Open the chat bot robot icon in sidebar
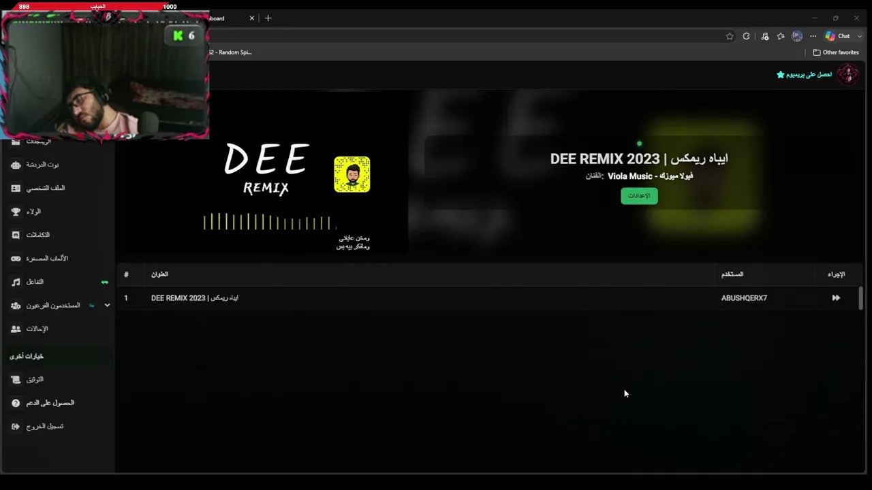 coord(16,165)
